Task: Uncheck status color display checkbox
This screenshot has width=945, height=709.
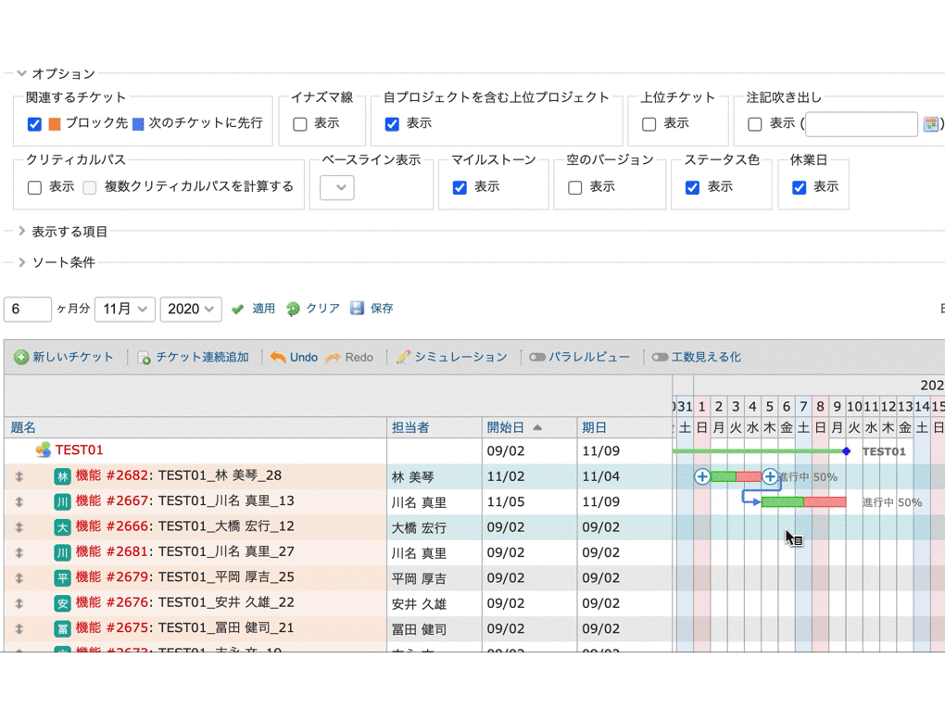Action: tap(692, 187)
